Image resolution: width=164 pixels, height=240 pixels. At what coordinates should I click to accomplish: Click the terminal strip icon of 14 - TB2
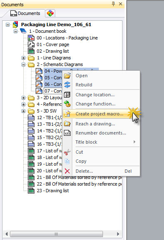tap(31, 131)
